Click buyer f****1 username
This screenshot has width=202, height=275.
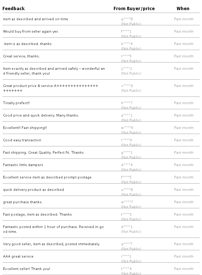pos(126,32)
